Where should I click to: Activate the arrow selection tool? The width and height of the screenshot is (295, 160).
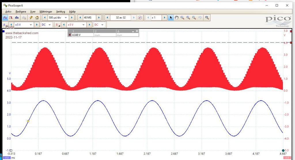point(171,18)
